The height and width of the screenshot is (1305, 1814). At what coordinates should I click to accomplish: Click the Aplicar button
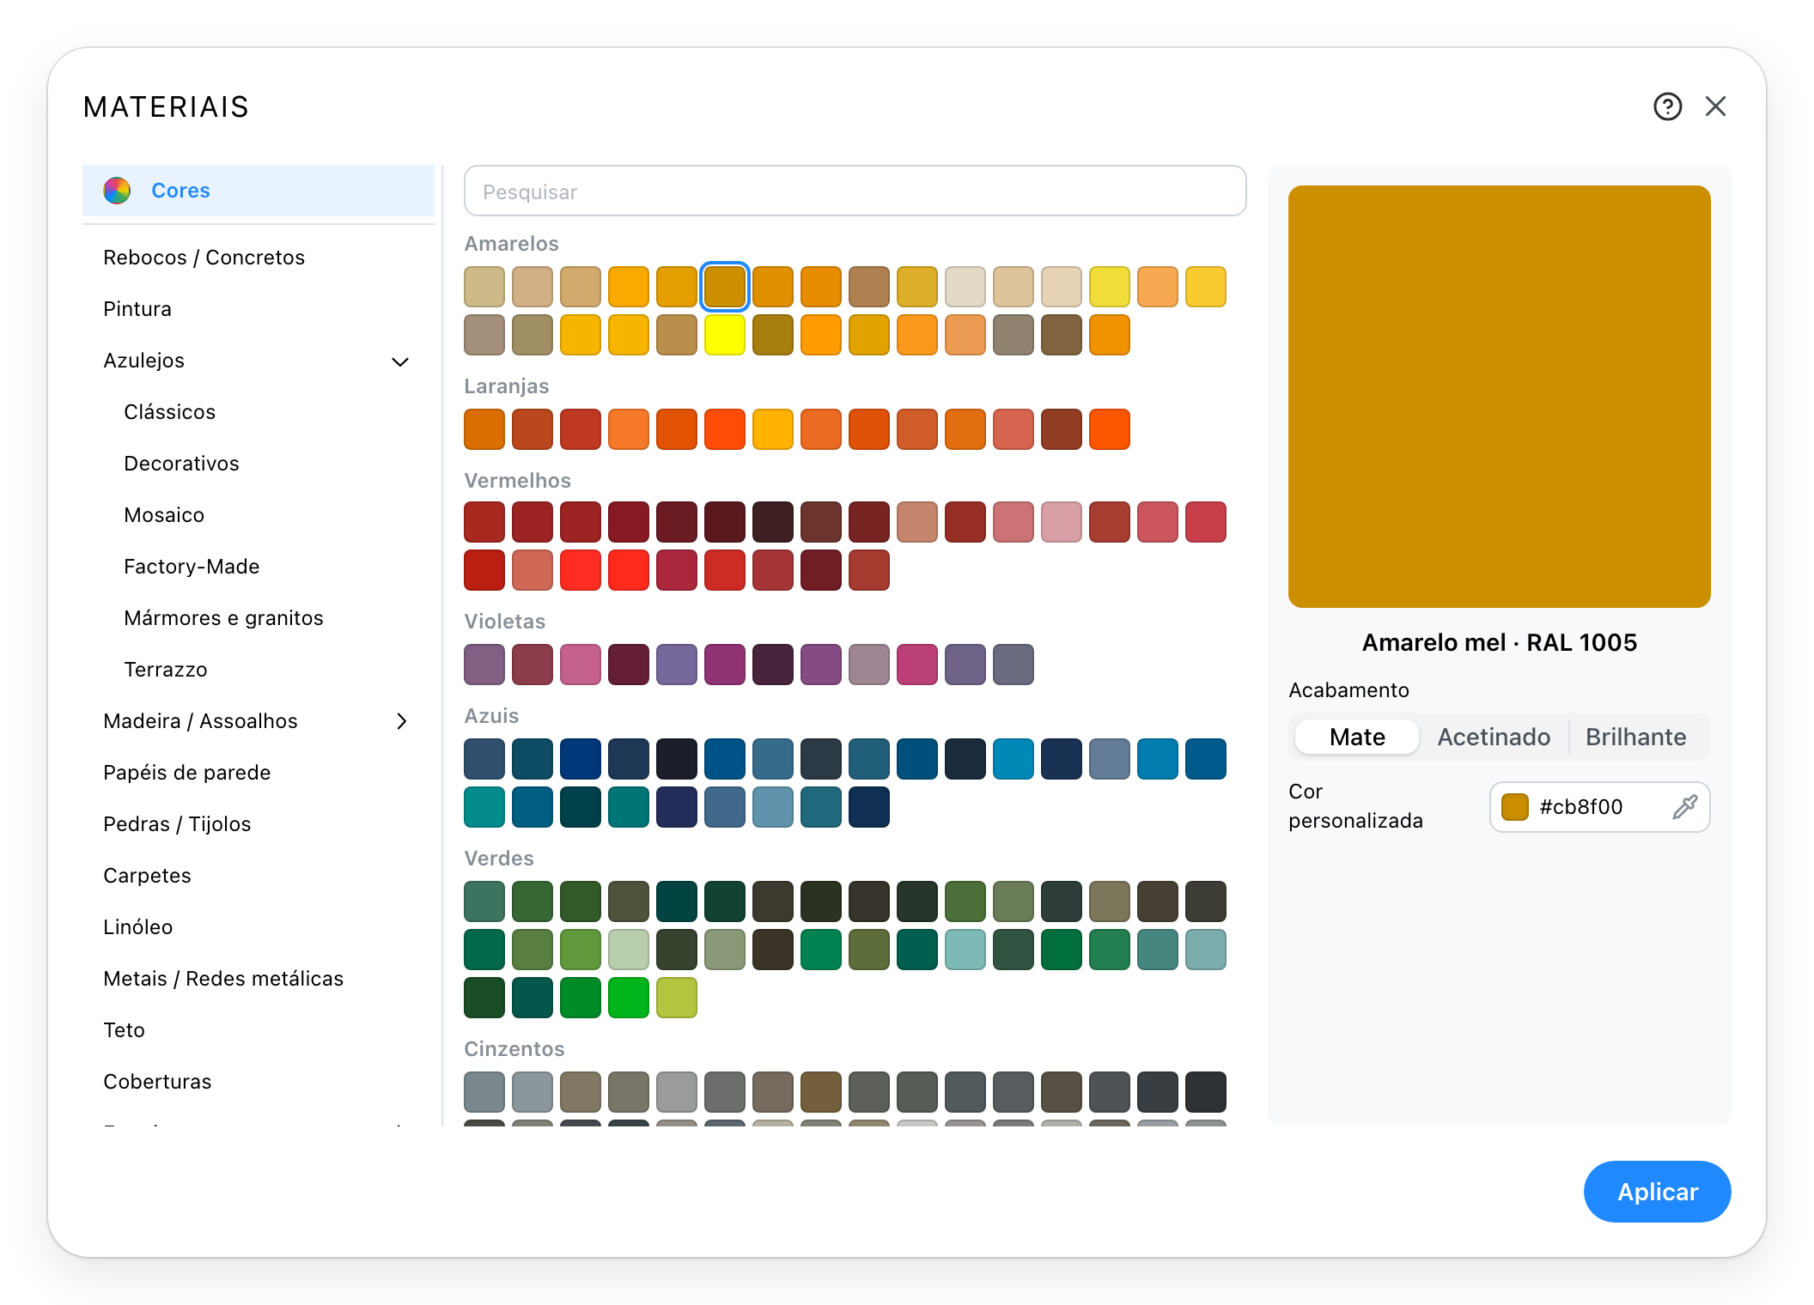pos(1657,1192)
